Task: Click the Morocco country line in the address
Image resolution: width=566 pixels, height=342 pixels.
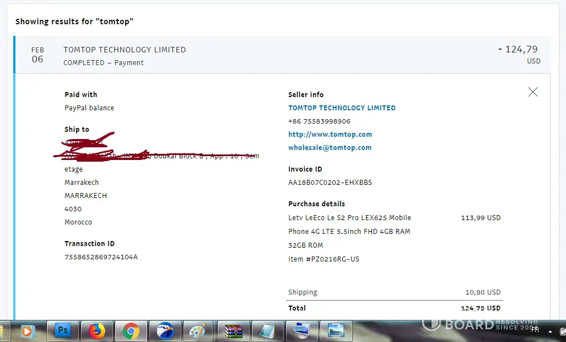Action: [x=78, y=222]
